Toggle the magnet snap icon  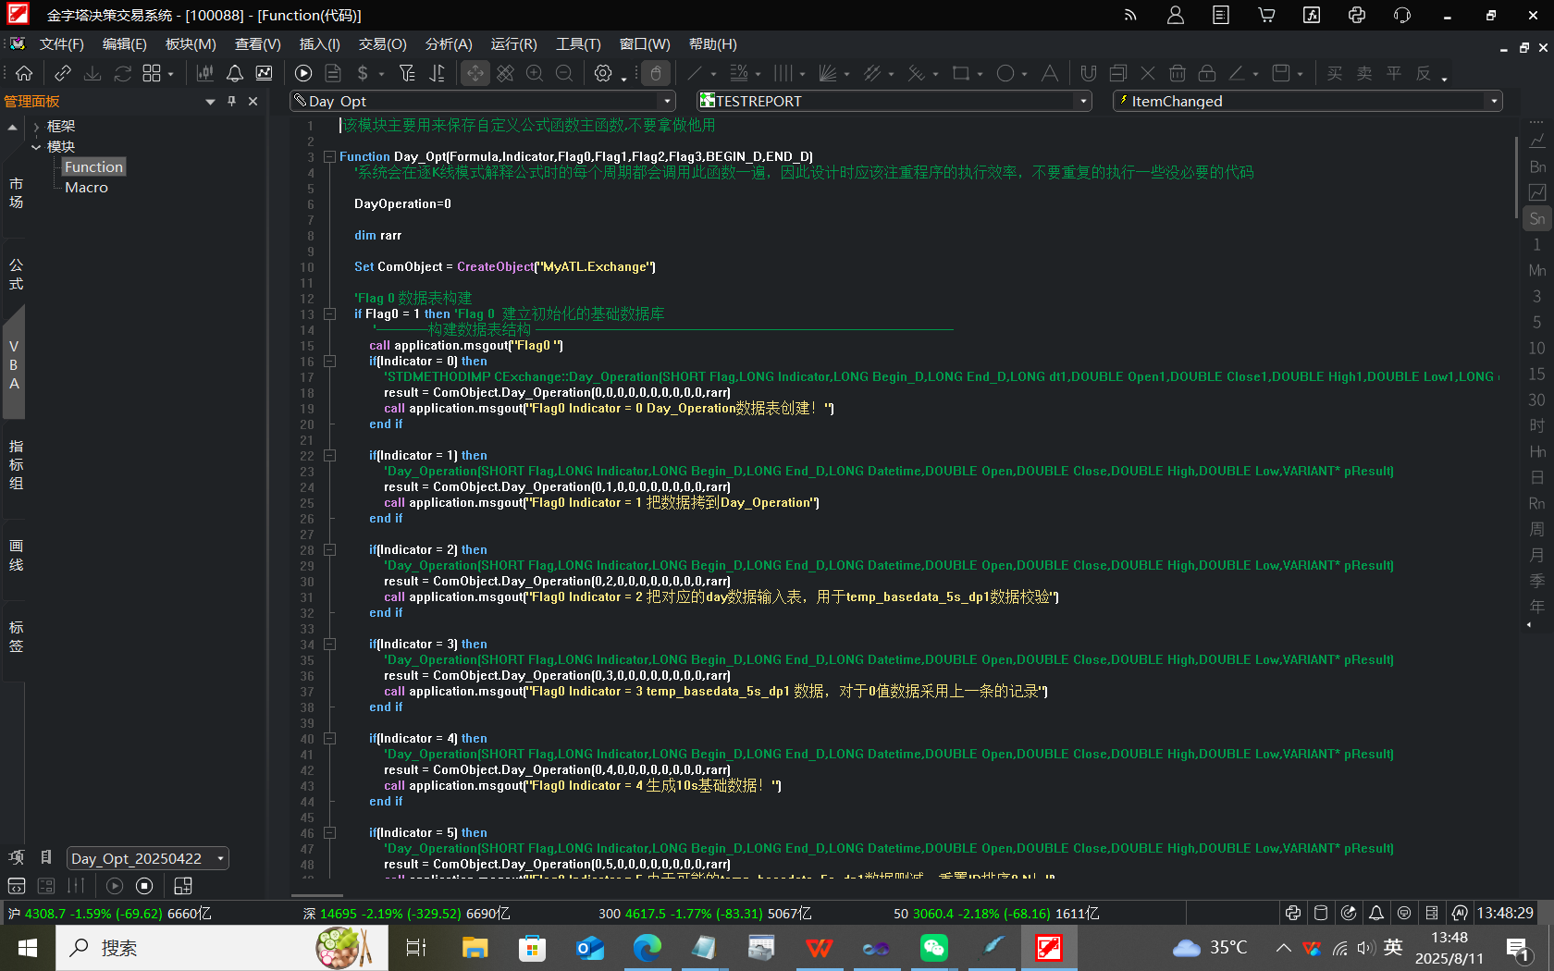(x=1089, y=73)
